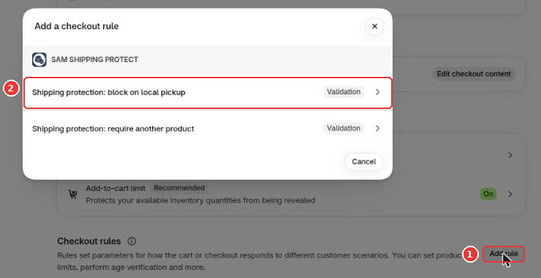Open chevron above Add-to-cart limit row
This screenshot has width=541, height=278.
tap(510, 155)
